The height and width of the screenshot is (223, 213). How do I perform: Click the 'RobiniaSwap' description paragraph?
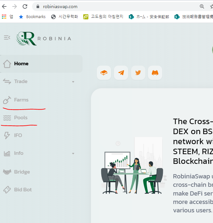tap(193, 193)
